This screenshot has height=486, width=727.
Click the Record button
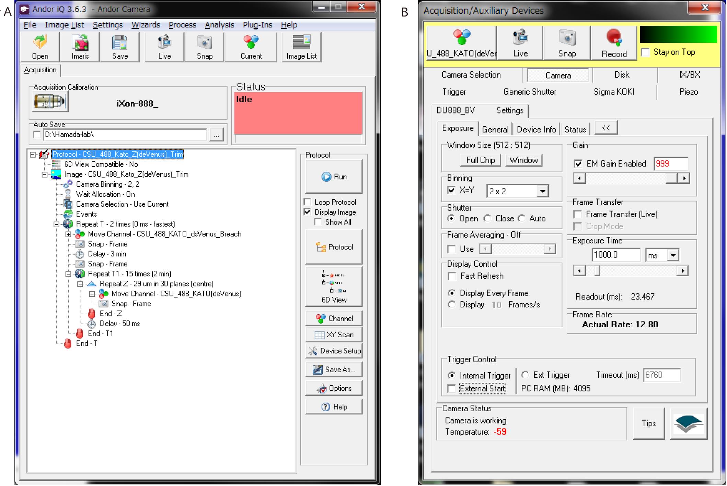(614, 42)
